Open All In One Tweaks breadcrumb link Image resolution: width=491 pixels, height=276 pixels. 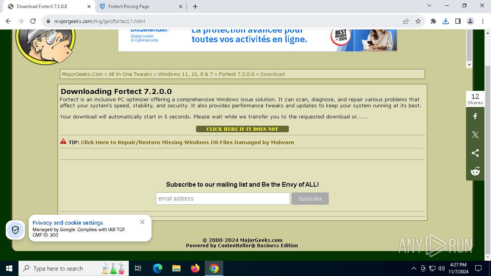point(130,74)
